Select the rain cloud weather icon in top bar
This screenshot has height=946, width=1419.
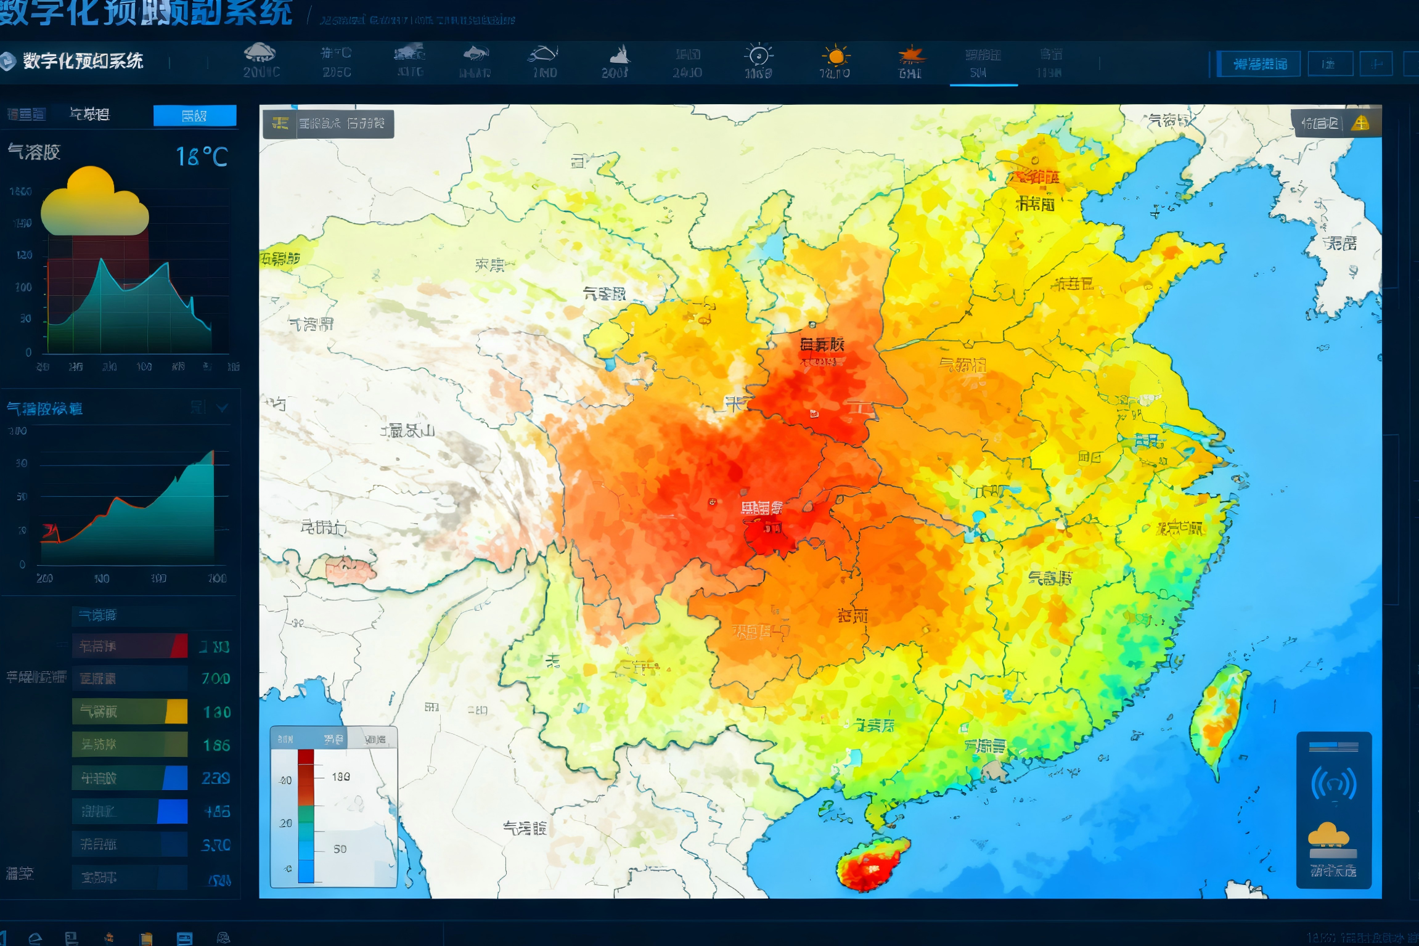click(260, 53)
